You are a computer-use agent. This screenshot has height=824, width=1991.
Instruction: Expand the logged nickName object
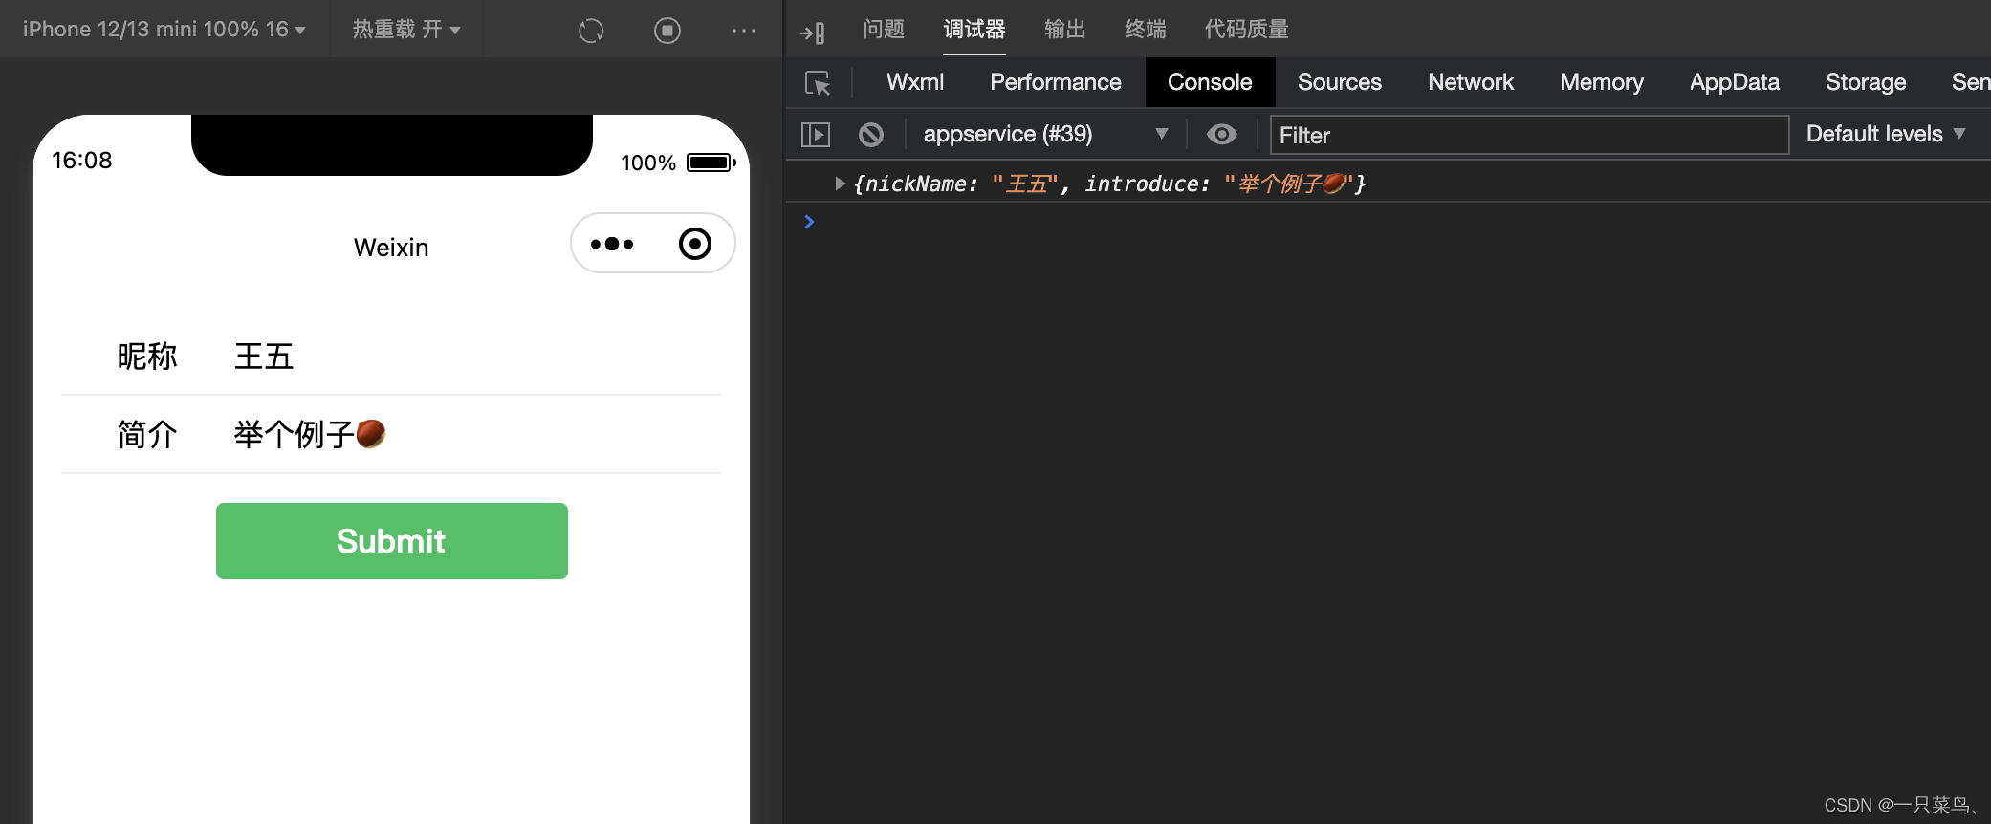840,183
